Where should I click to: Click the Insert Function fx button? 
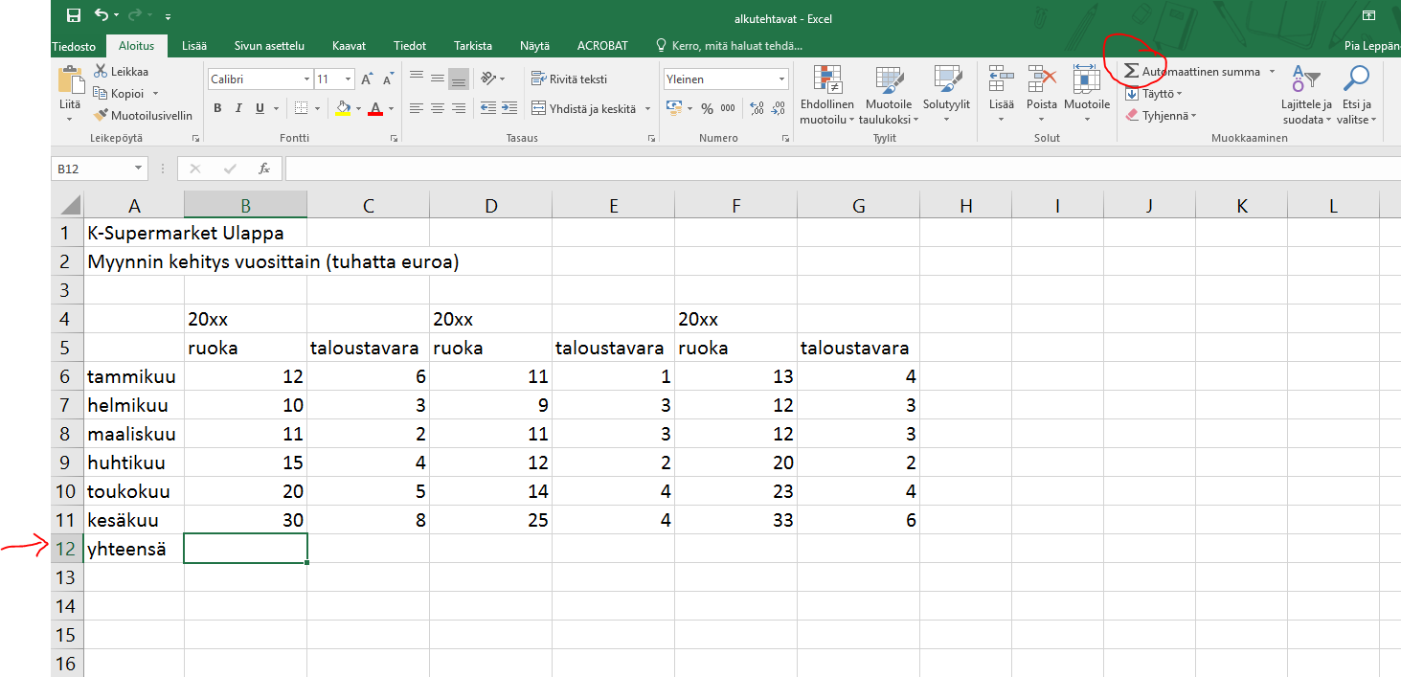coord(264,169)
